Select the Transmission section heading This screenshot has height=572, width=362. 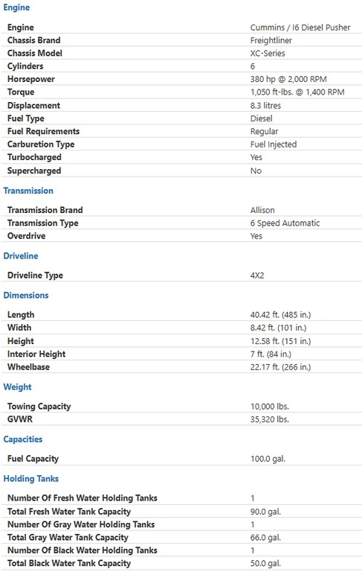[28, 191]
